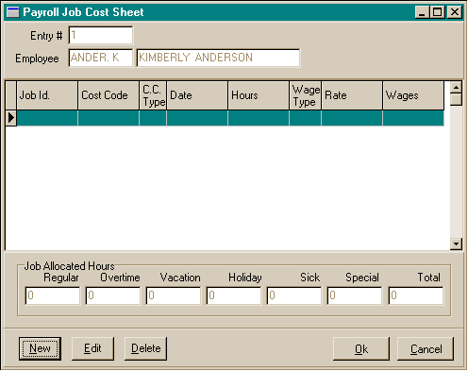
Task: Click the Hours column header
Action: pos(259,95)
